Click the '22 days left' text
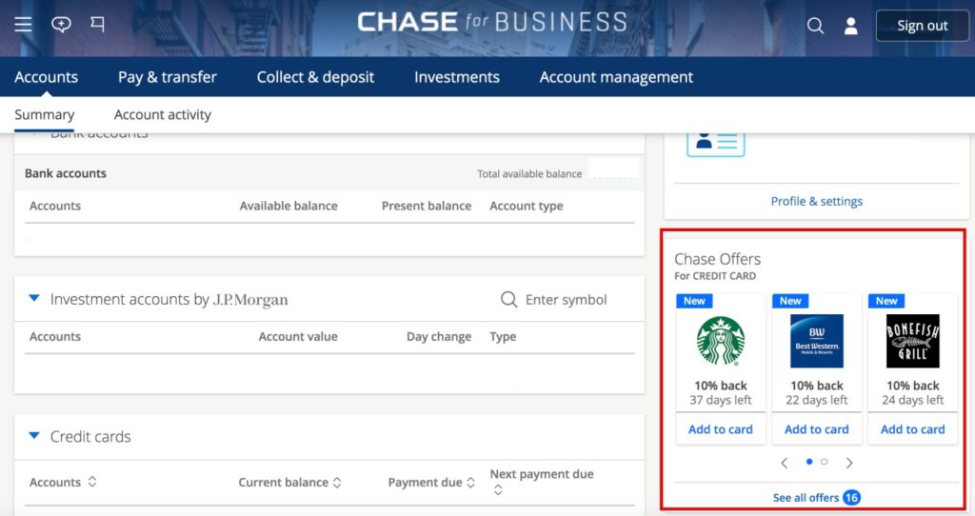Image resolution: width=975 pixels, height=516 pixels. point(816,401)
